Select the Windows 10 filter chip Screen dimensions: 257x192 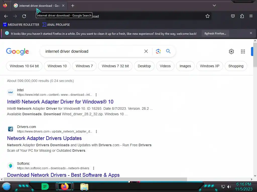click(x=57, y=66)
